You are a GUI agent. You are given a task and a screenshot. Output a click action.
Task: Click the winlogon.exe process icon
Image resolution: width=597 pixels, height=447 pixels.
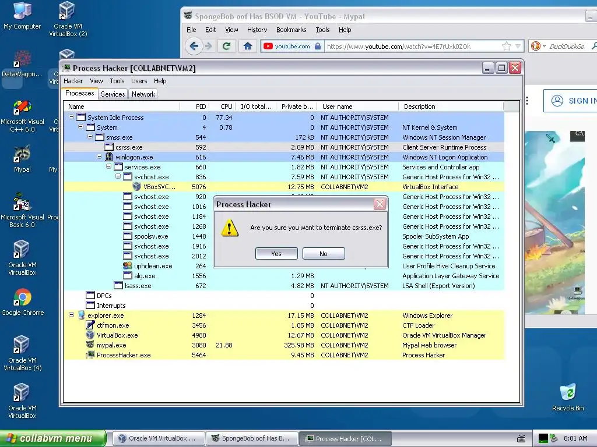point(109,157)
